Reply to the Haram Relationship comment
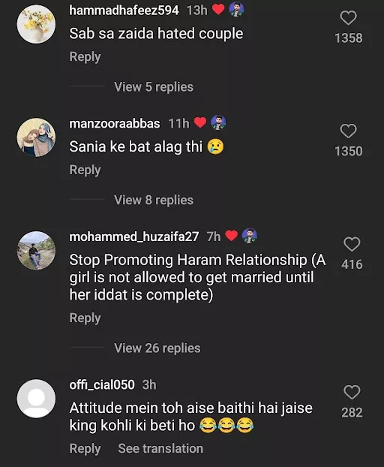The image size is (384, 467). click(x=85, y=318)
